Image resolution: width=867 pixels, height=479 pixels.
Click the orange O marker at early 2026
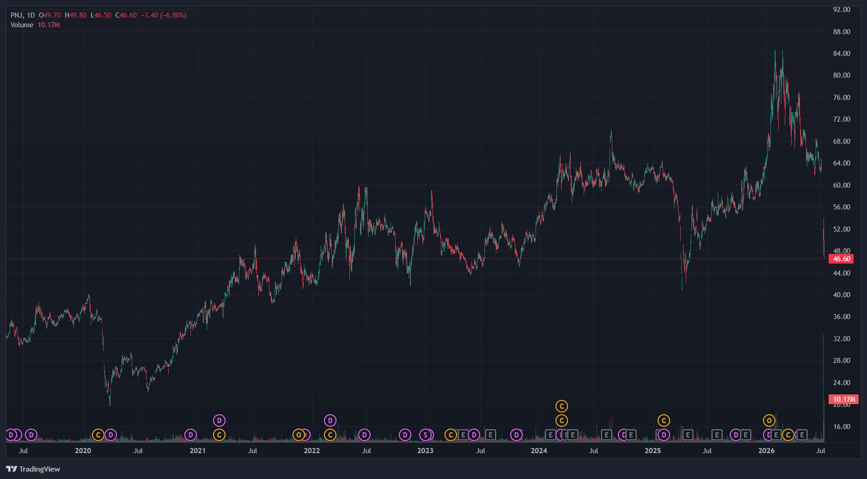coord(769,421)
